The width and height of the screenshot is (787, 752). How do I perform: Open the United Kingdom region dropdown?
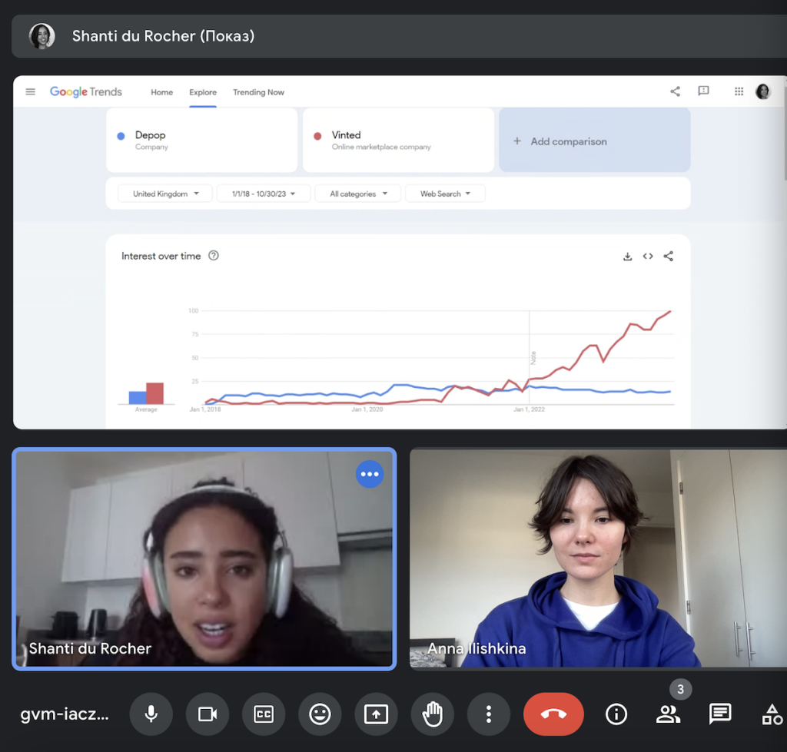[165, 194]
